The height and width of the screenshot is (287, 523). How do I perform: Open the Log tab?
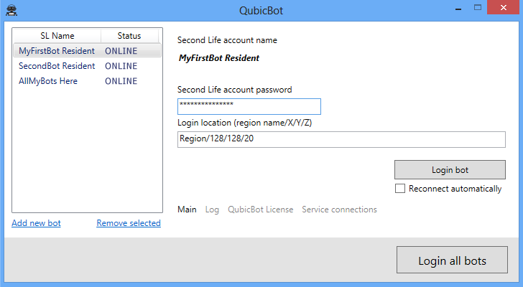(x=212, y=210)
